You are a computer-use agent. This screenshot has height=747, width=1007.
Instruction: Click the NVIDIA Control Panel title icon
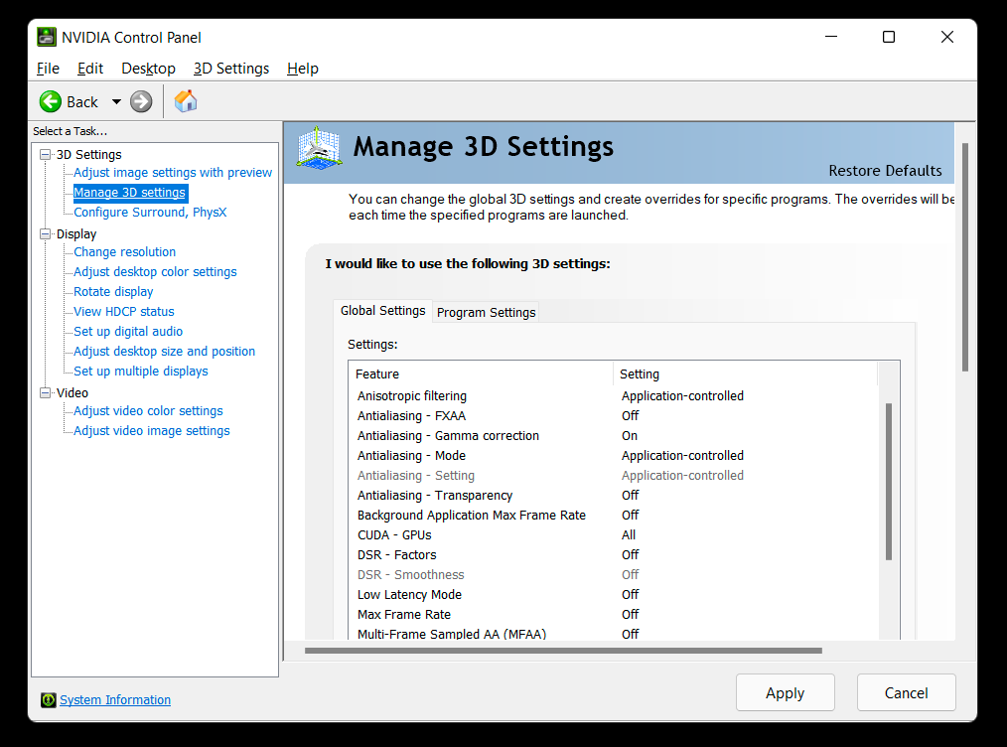[x=47, y=38]
